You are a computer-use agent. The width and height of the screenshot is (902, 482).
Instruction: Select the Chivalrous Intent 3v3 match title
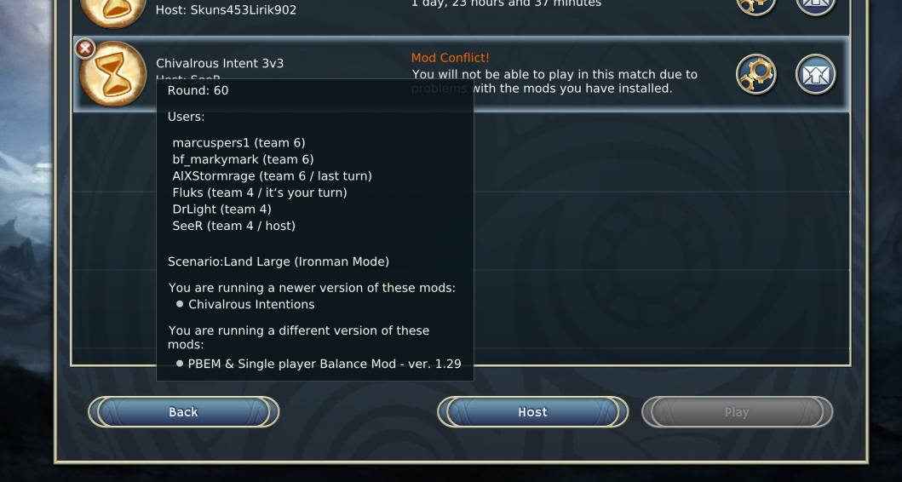point(220,63)
